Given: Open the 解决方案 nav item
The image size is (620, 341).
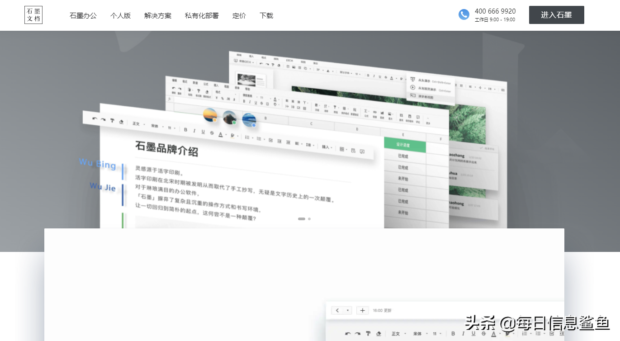Looking at the screenshot, I should 158,15.
